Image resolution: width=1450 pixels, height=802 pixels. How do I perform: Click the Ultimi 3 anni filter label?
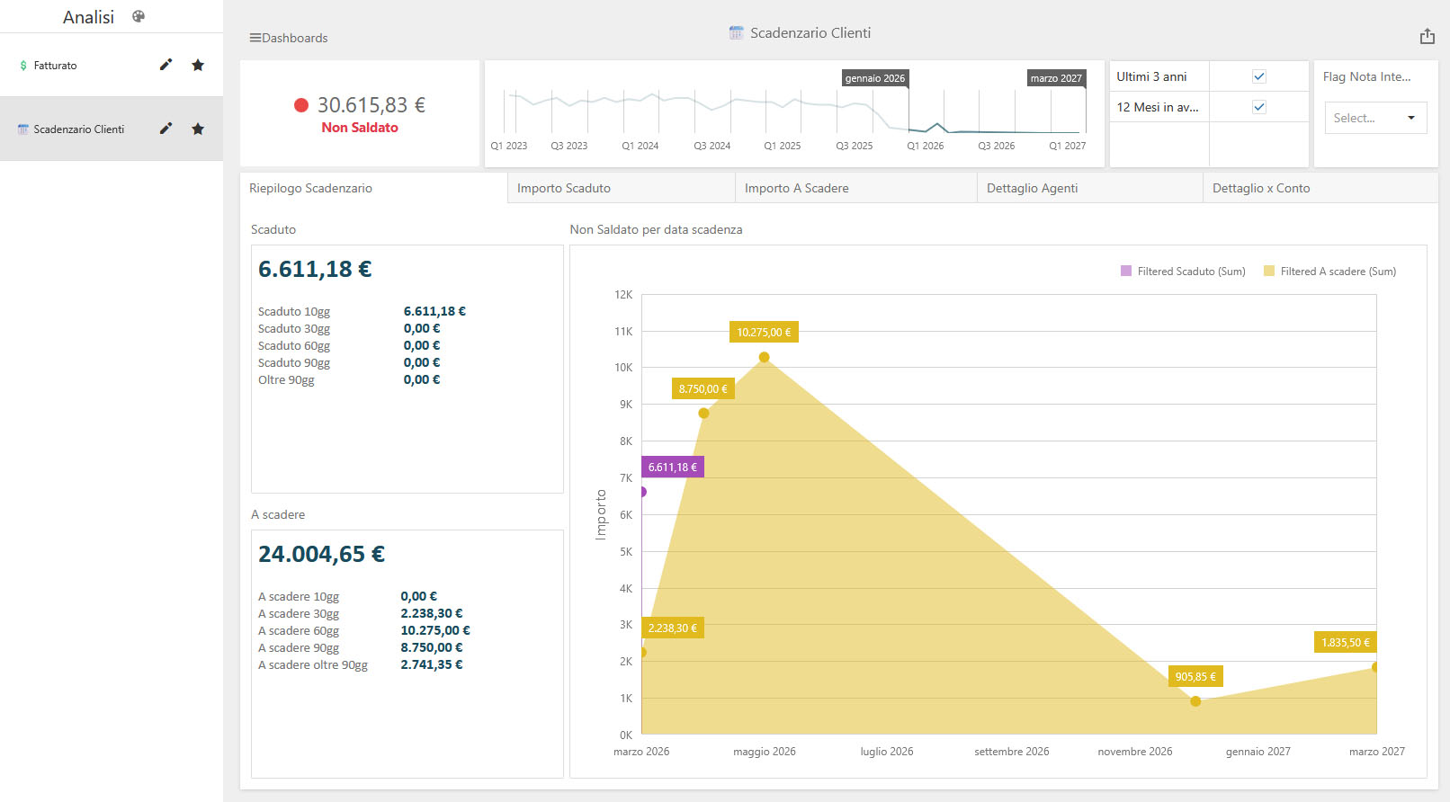1151,76
